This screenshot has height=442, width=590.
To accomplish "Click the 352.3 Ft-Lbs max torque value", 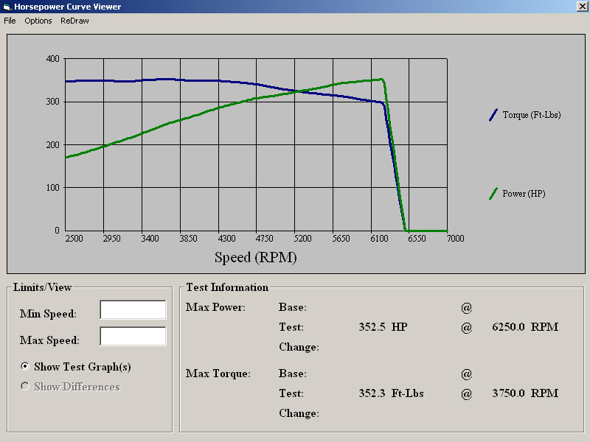I will (391, 393).
